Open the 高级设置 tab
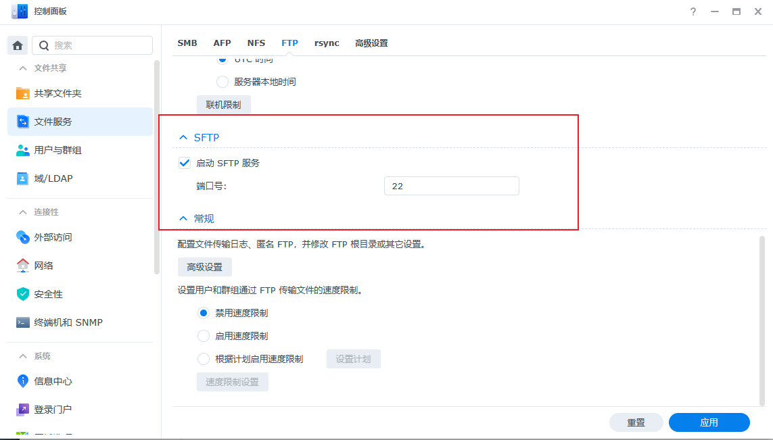The height and width of the screenshot is (440, 773). pos(371,43)
